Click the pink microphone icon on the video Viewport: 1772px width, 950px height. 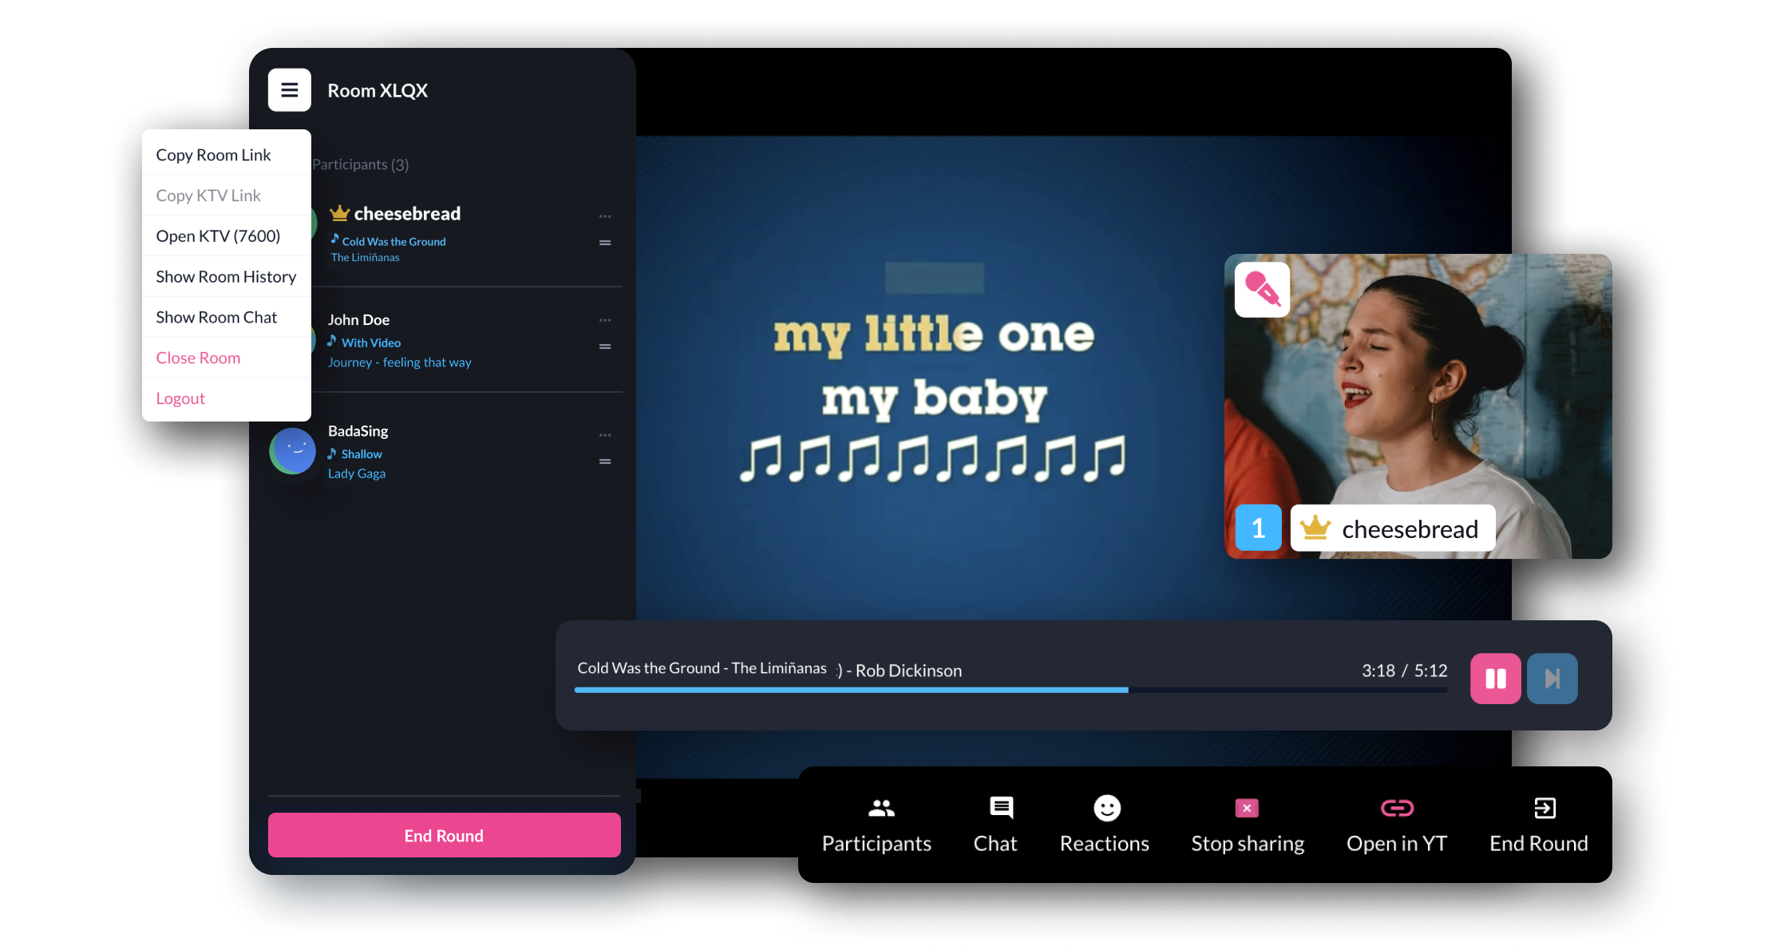[1262, 290]
